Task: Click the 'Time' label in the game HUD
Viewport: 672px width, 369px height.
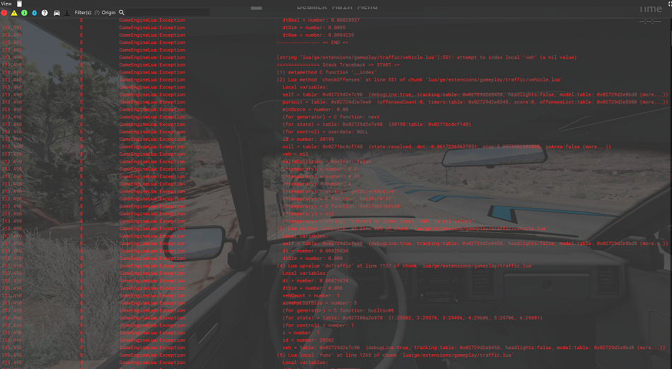Action: click(650, 8)
